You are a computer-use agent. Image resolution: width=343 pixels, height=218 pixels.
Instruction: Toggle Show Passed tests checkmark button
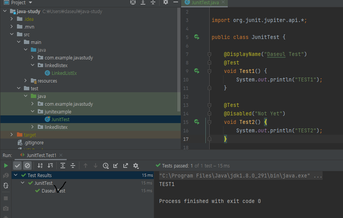[17, 166]
